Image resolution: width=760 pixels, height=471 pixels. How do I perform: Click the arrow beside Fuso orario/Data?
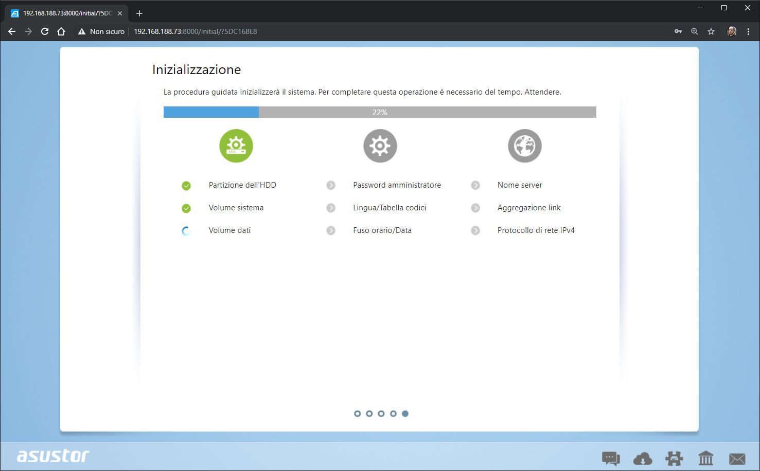331,230
